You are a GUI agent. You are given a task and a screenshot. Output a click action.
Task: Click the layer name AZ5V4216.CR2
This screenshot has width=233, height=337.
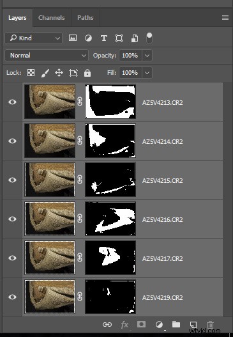tap(162, 220)
